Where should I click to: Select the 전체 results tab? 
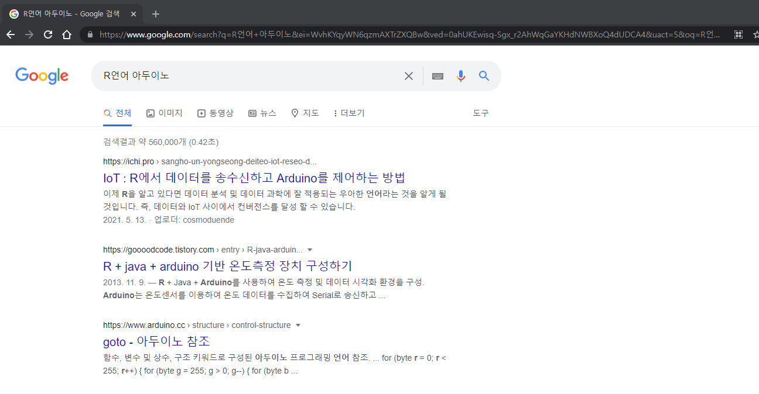pyautogui.click(x=118, y=113)
